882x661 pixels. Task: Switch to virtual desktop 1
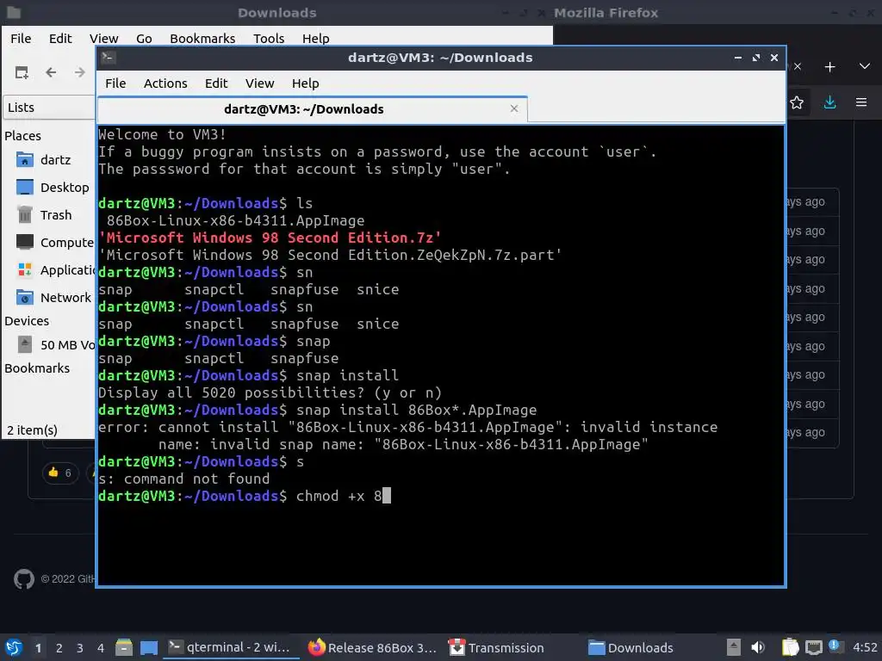[x=38, y=648]
